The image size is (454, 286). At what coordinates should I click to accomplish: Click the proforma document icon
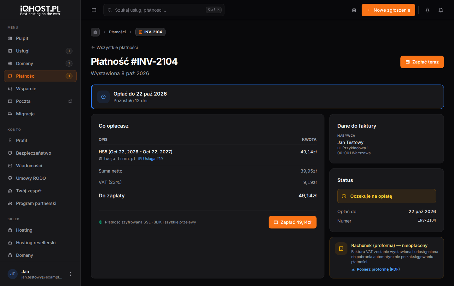click(x=341, y=249)
